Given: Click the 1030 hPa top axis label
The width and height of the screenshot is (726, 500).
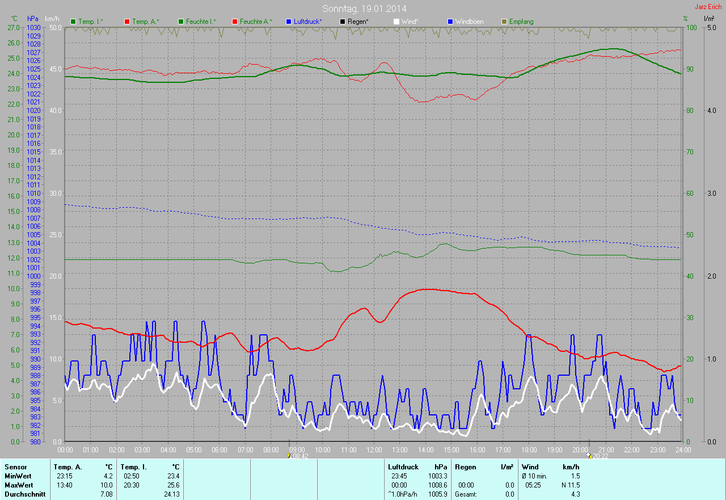Looking at the screenshot, I should [33, 27].
